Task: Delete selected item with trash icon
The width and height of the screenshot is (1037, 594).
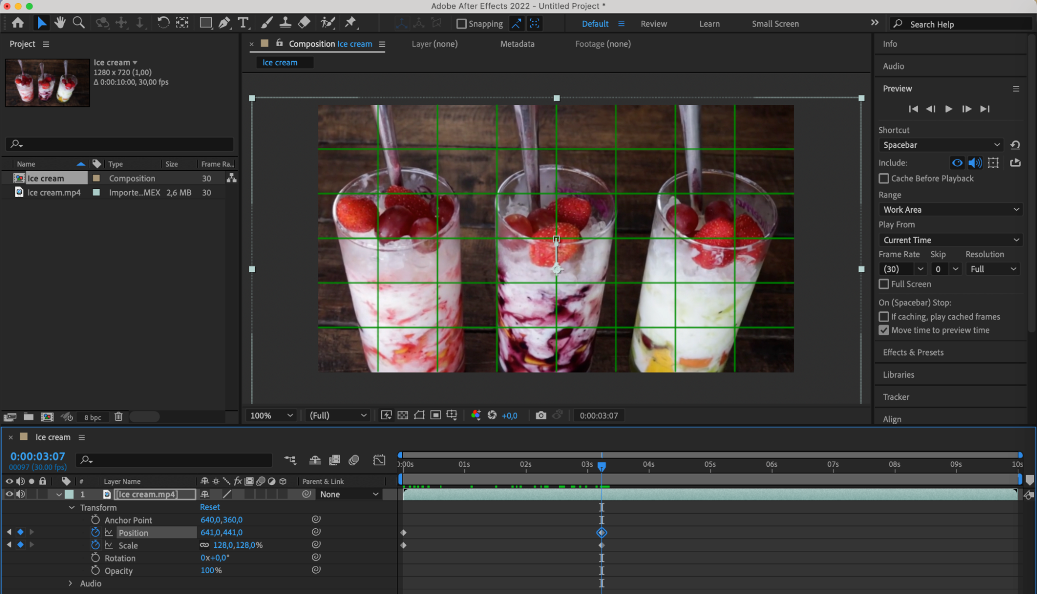Action: pyautogui.click(x=118, y=417)
